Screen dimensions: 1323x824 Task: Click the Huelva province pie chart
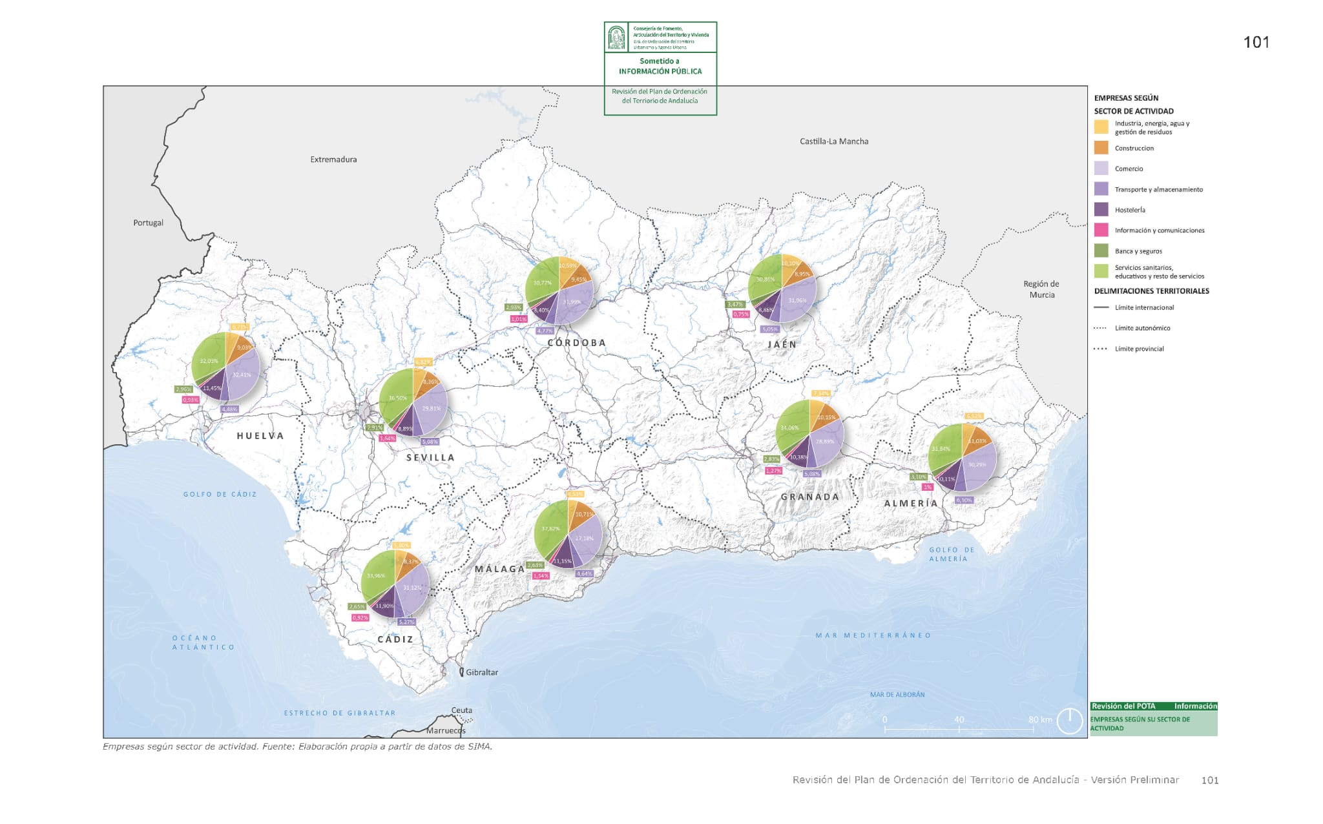(x=225, y=367)
